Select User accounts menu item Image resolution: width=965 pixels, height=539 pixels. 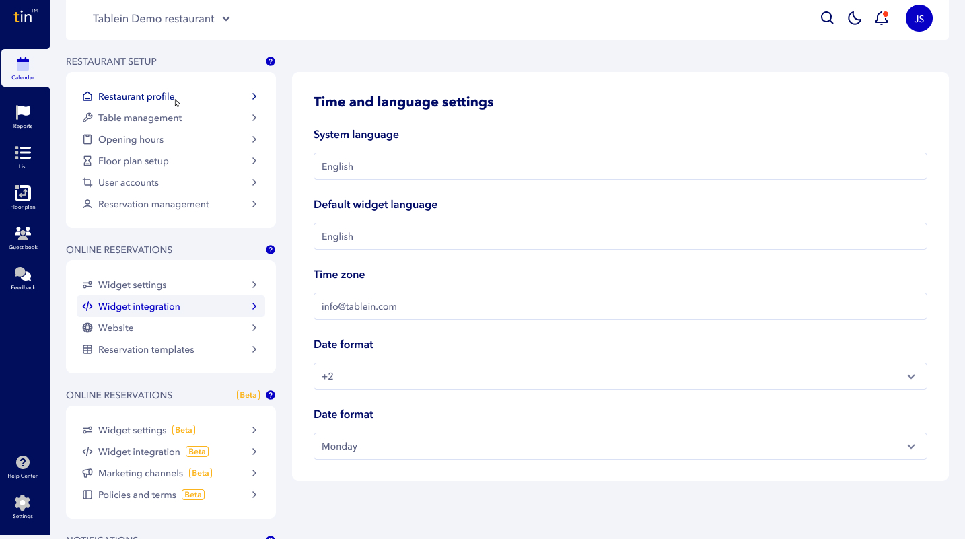click(x=171, y=182)
